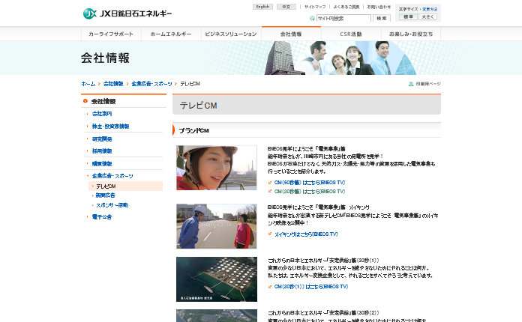Expand the 研究開発 sidebar item

87,139
